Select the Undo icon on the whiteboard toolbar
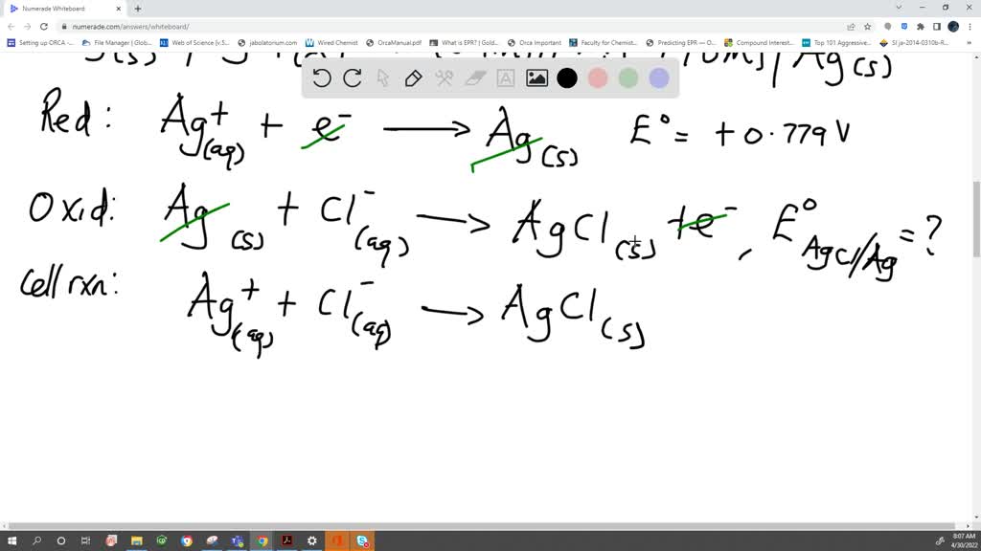The height and width of the screenshot is (551, 981). [322, 78]
